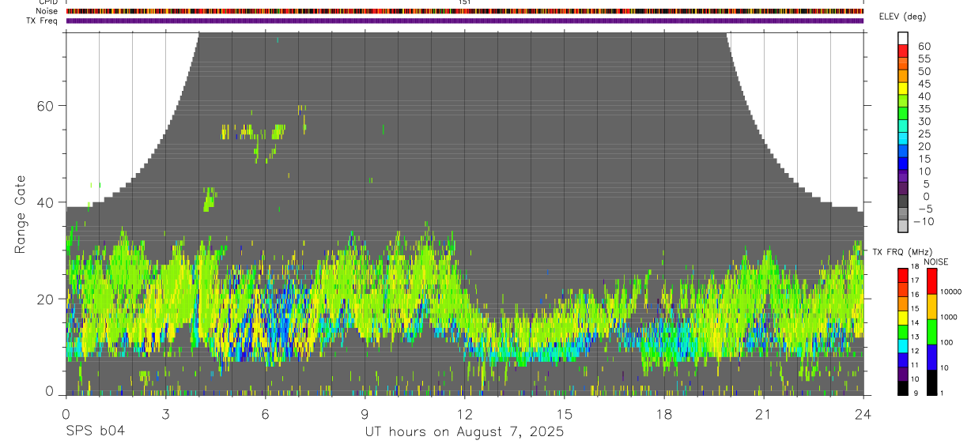Select the orange TX FRQ swatch between 16 and 15

[903, 303]
